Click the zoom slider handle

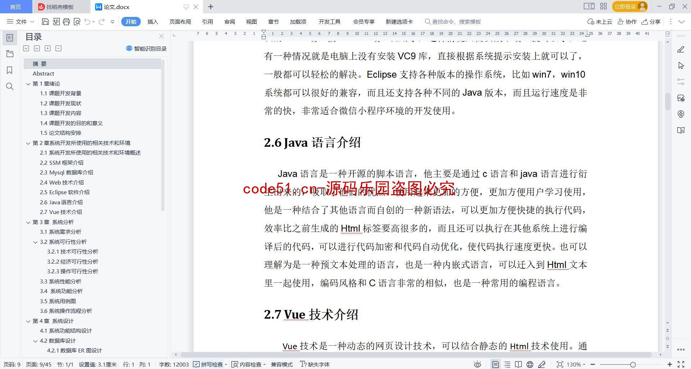[x=633, y=364]
